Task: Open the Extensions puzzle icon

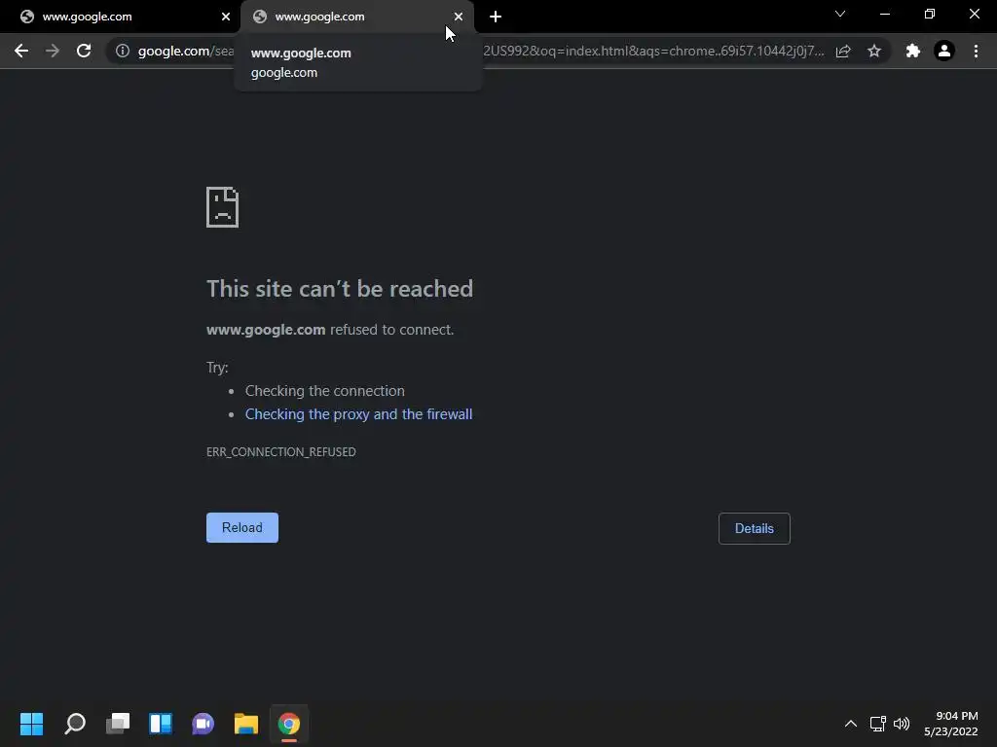Action: point(913,51)
